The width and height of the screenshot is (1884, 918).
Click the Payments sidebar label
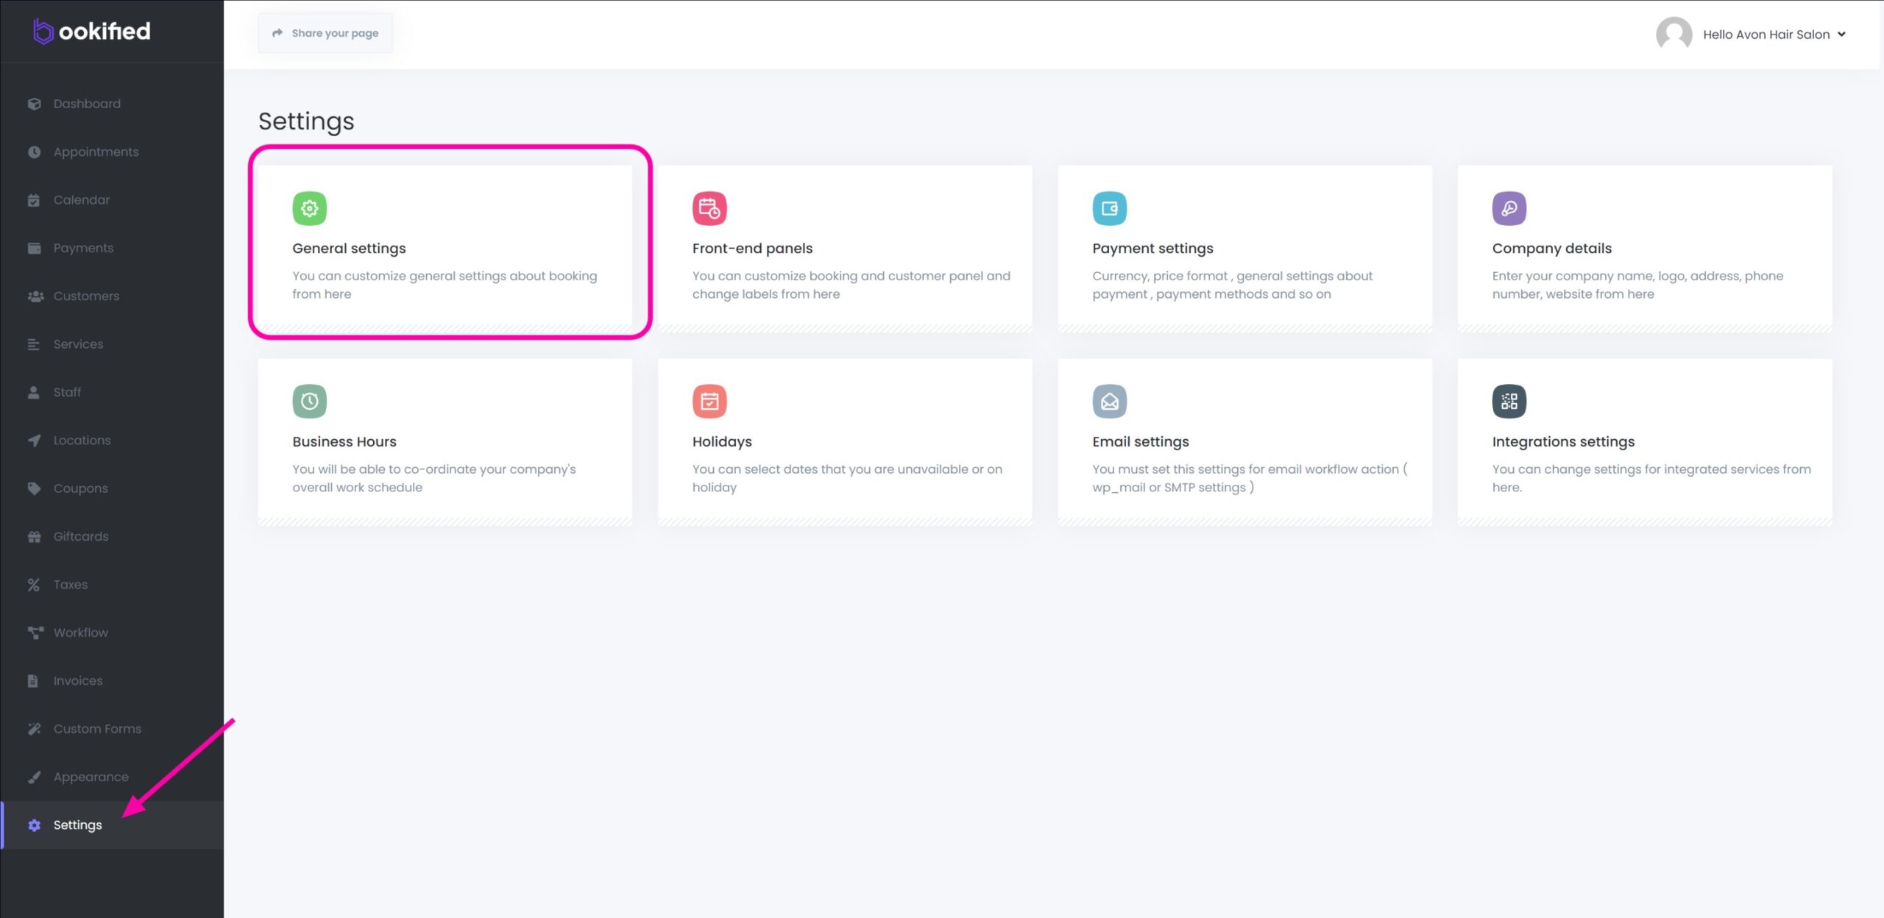click(83, 248)
